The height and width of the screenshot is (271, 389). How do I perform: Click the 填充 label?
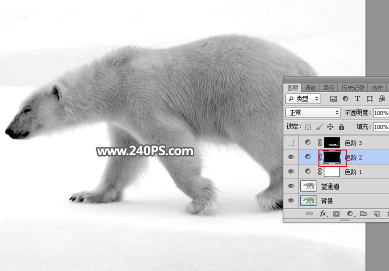coord(363,127)
